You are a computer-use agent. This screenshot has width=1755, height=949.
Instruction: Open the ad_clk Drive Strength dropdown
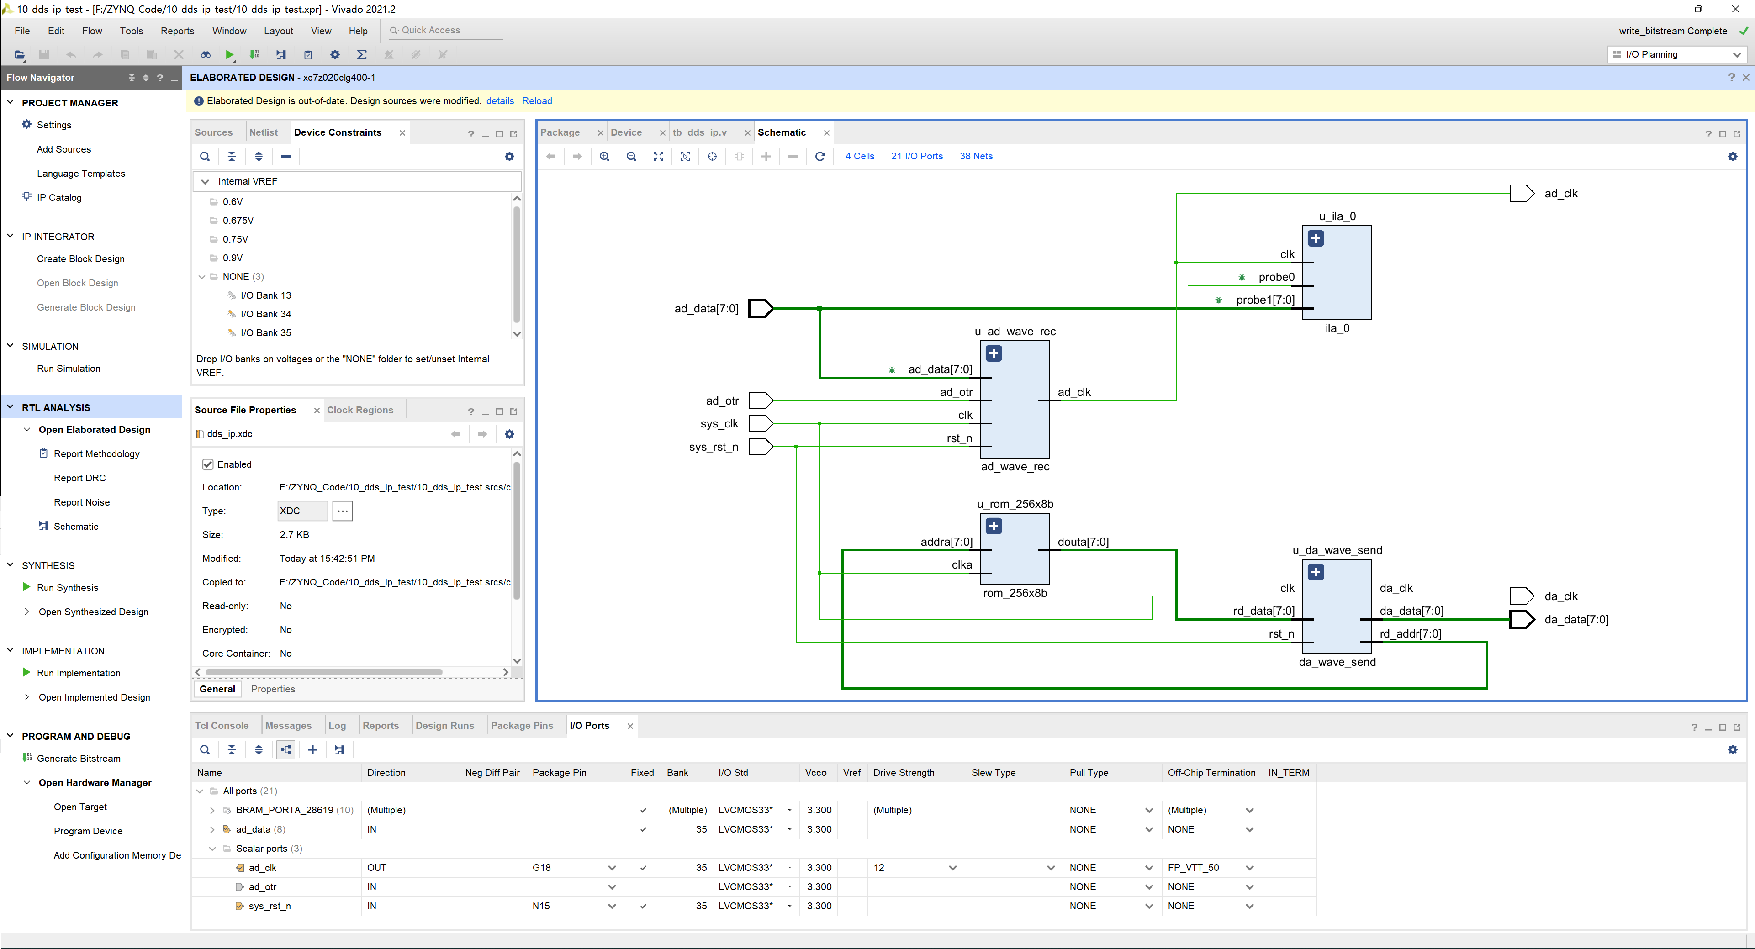[x=952, y=868]
